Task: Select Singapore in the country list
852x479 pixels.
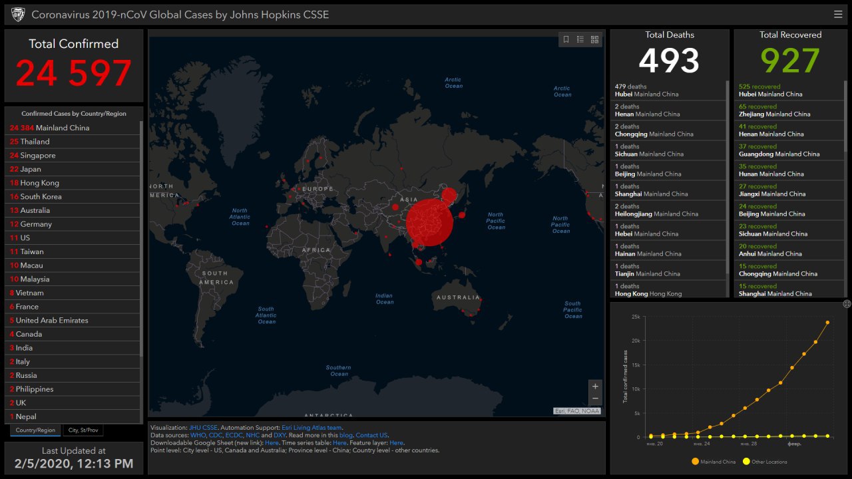Action: tap(73, 156)
